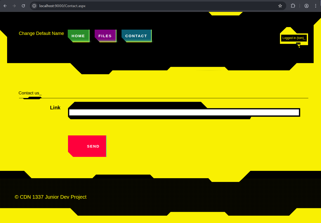Click the localhost:9000 address bar

(x=152, y=6)
